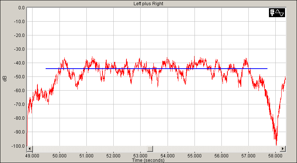Click the left end of the blue average line
Screen dimensions: 297x163
coord(46,69)
